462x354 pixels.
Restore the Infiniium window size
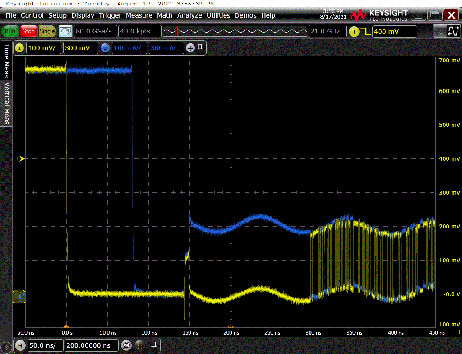[435, 15]
